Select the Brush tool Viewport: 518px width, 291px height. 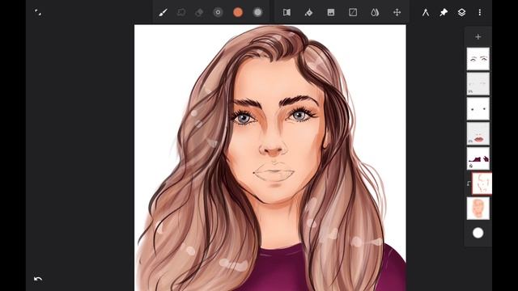tap(163, 13)
